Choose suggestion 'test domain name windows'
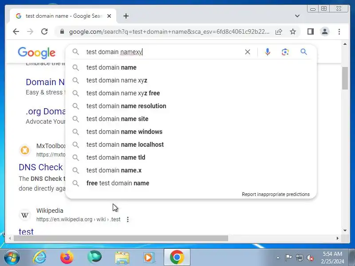This screenshot has height=266, width=355. [191, 132]
